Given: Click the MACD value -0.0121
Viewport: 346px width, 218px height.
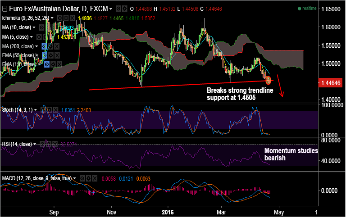Looking at the screenshot, I should pos(125,179).
